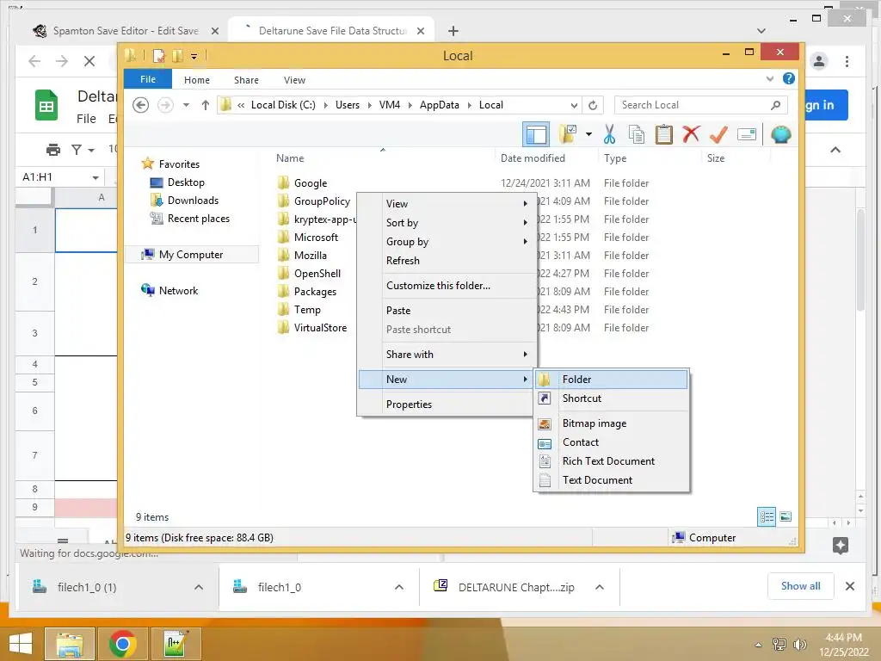Click the Windows Start button

(x=21, y=644)
